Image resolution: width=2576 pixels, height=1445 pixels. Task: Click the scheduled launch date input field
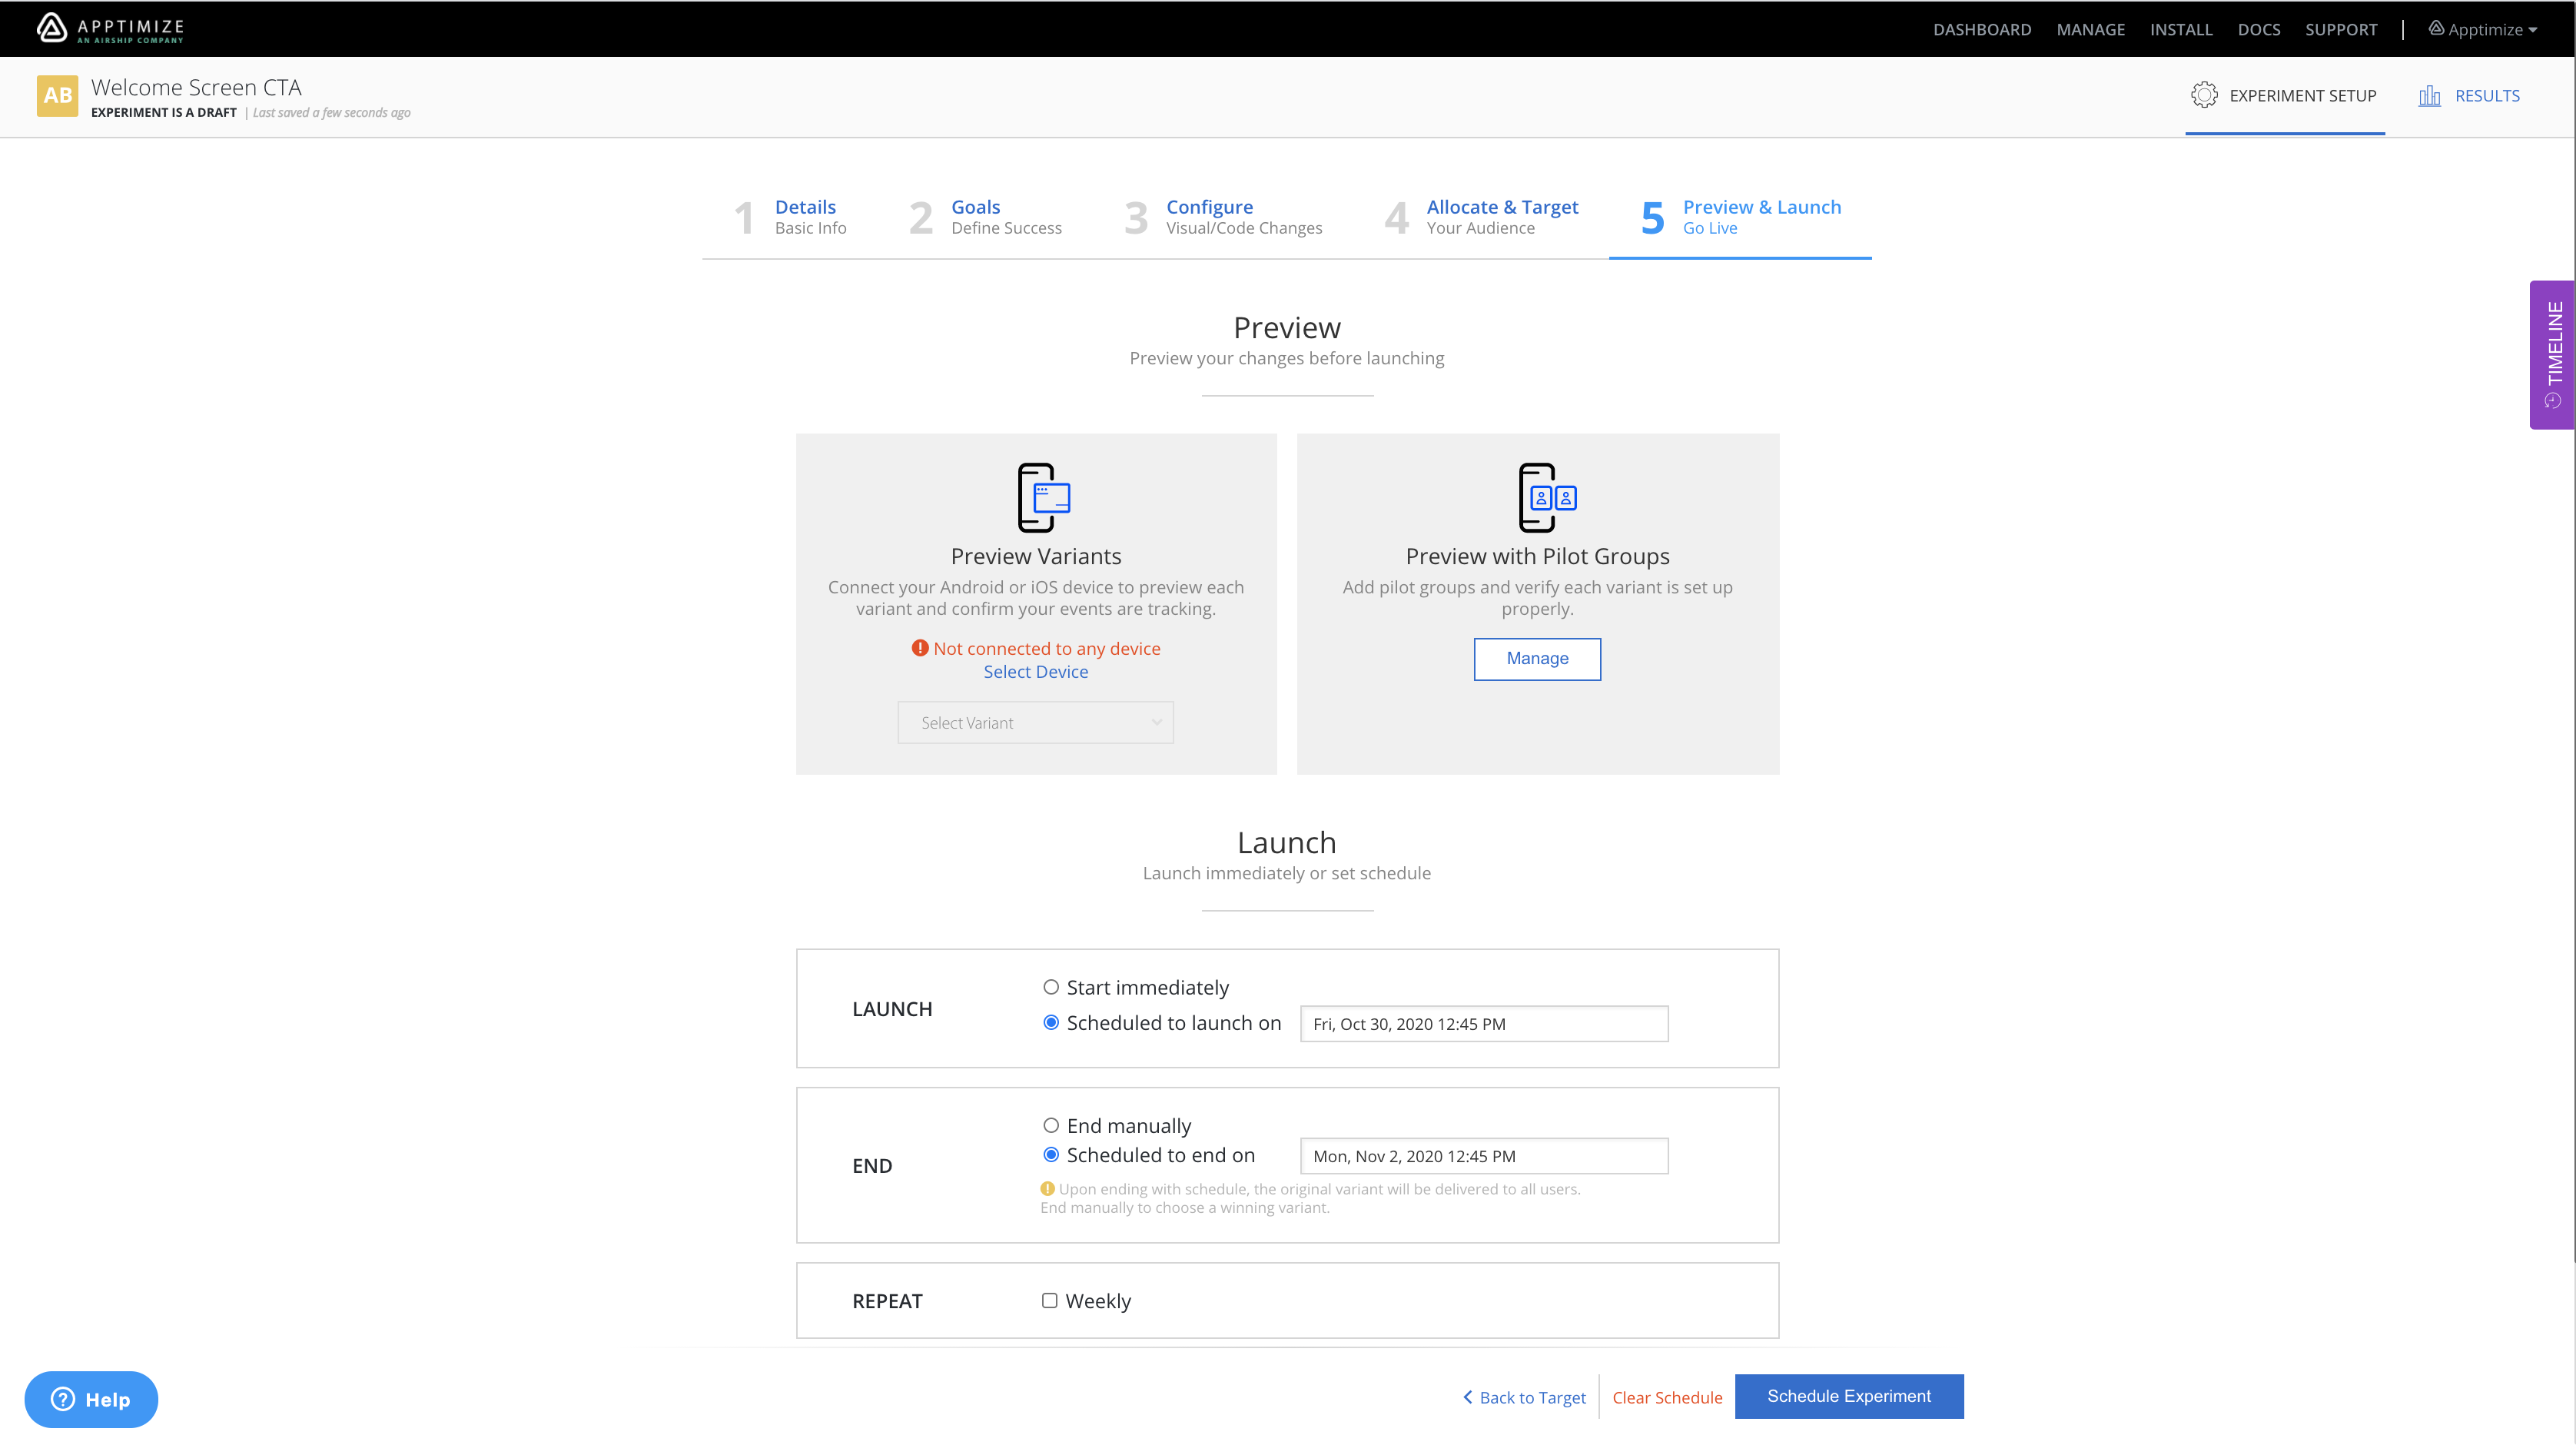(1482, 1022)
